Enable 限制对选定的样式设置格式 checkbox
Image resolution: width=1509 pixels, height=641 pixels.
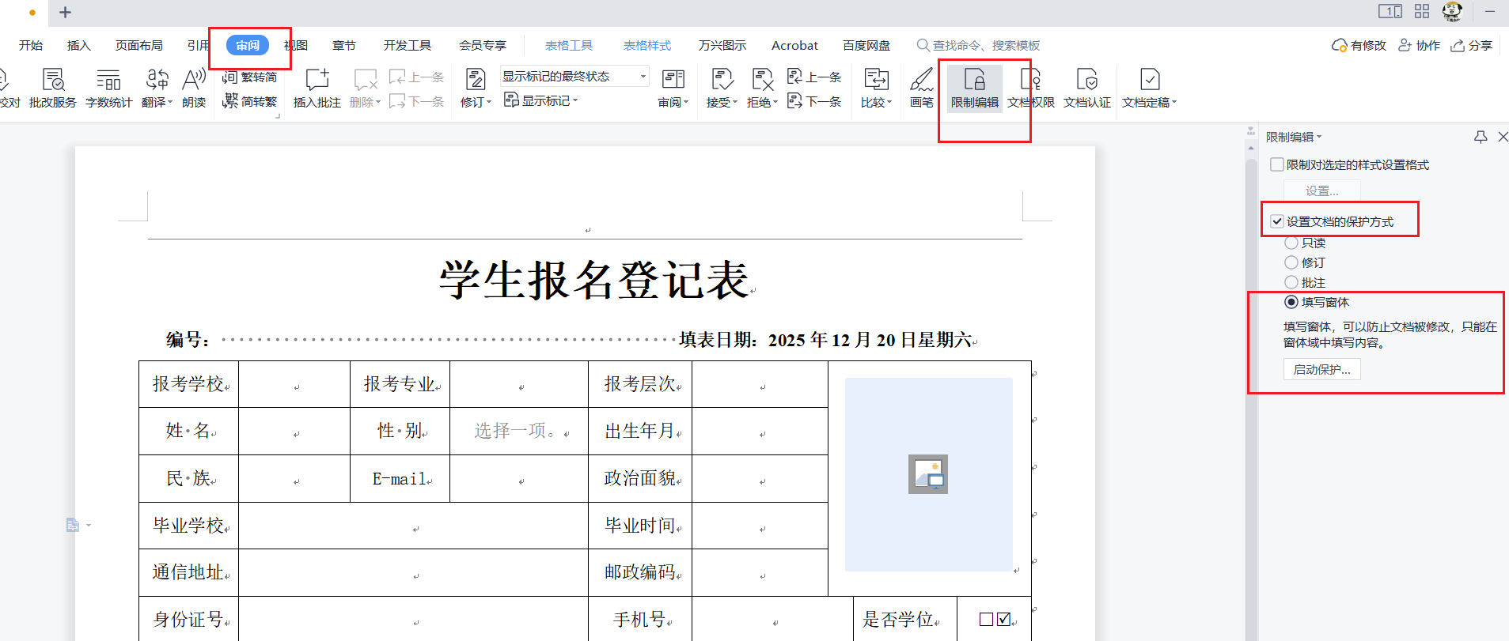(x=1276, y=165)
